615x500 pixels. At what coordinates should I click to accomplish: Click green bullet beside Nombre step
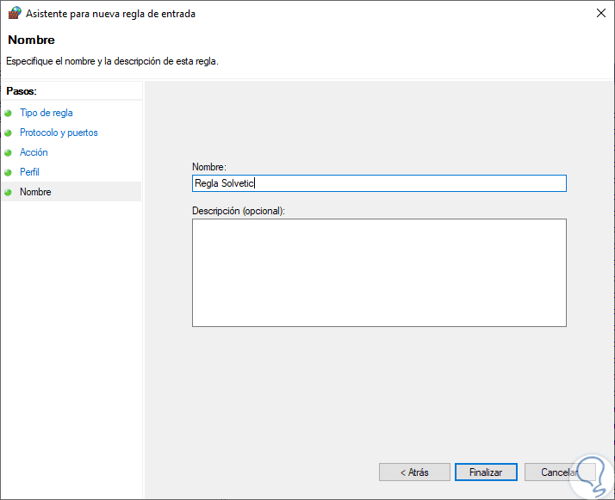coord(9,192)
